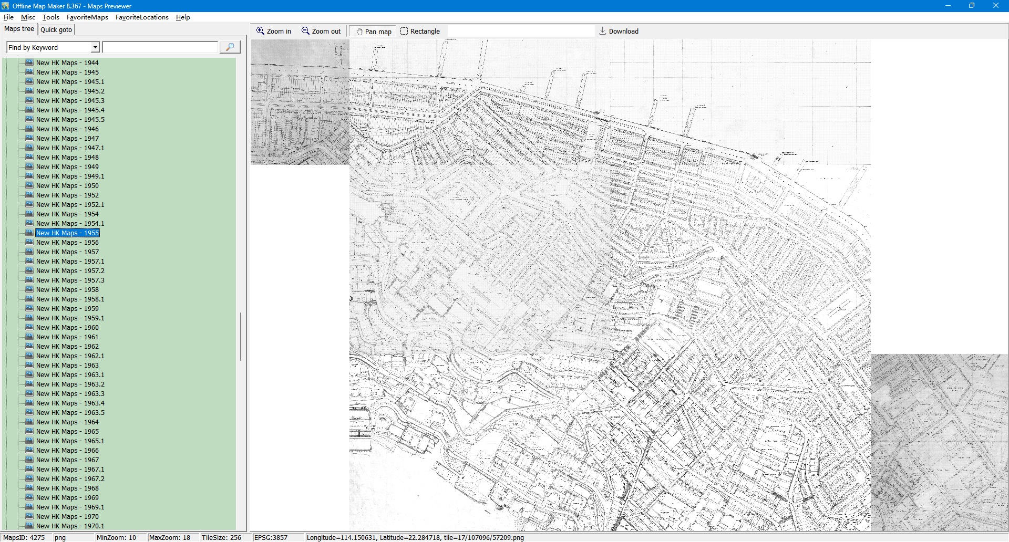Click the magnifier search button

(230, 47)
